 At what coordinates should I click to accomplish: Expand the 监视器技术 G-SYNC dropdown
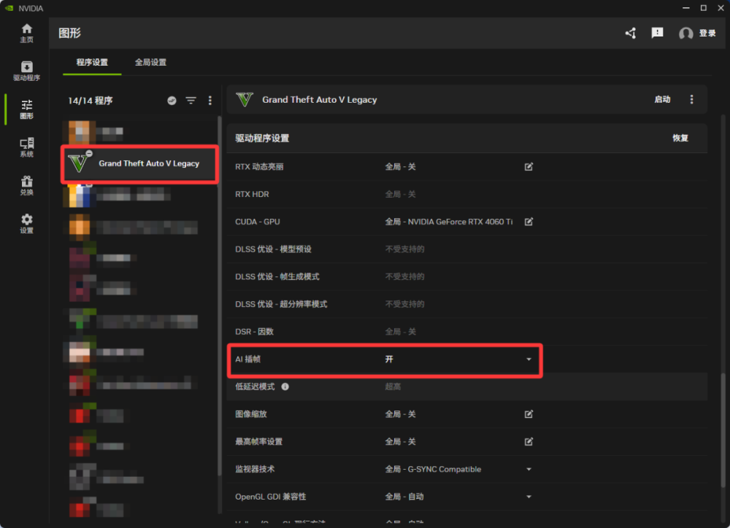click(529, 470)
